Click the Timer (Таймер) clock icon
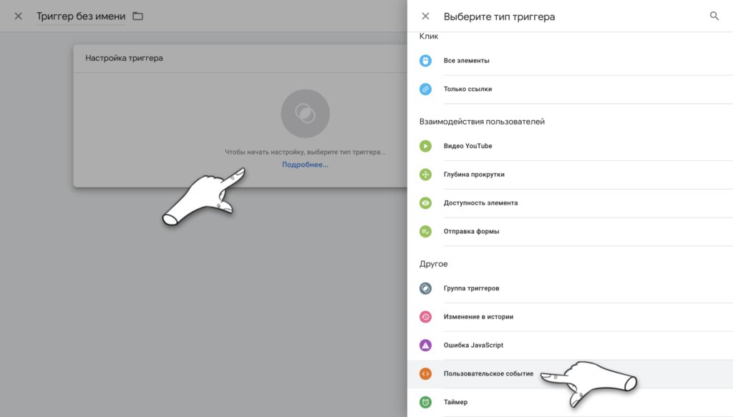 [425, 402]
